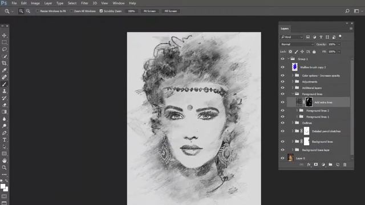
Task: Select the Hand tool
Action: (4, 161)
